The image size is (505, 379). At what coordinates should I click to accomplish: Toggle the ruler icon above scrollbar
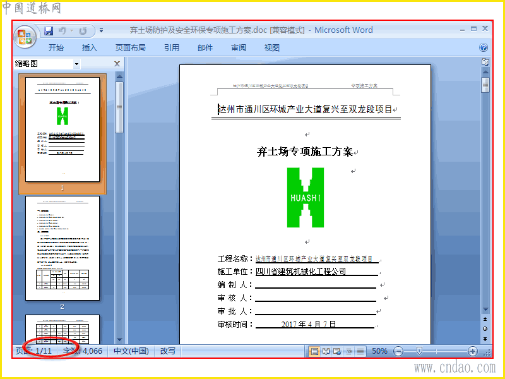pyautogui.click(x=485, y=61)
